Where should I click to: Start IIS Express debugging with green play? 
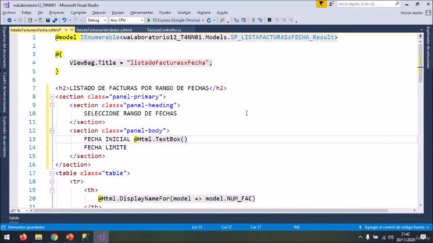point(149,20)
